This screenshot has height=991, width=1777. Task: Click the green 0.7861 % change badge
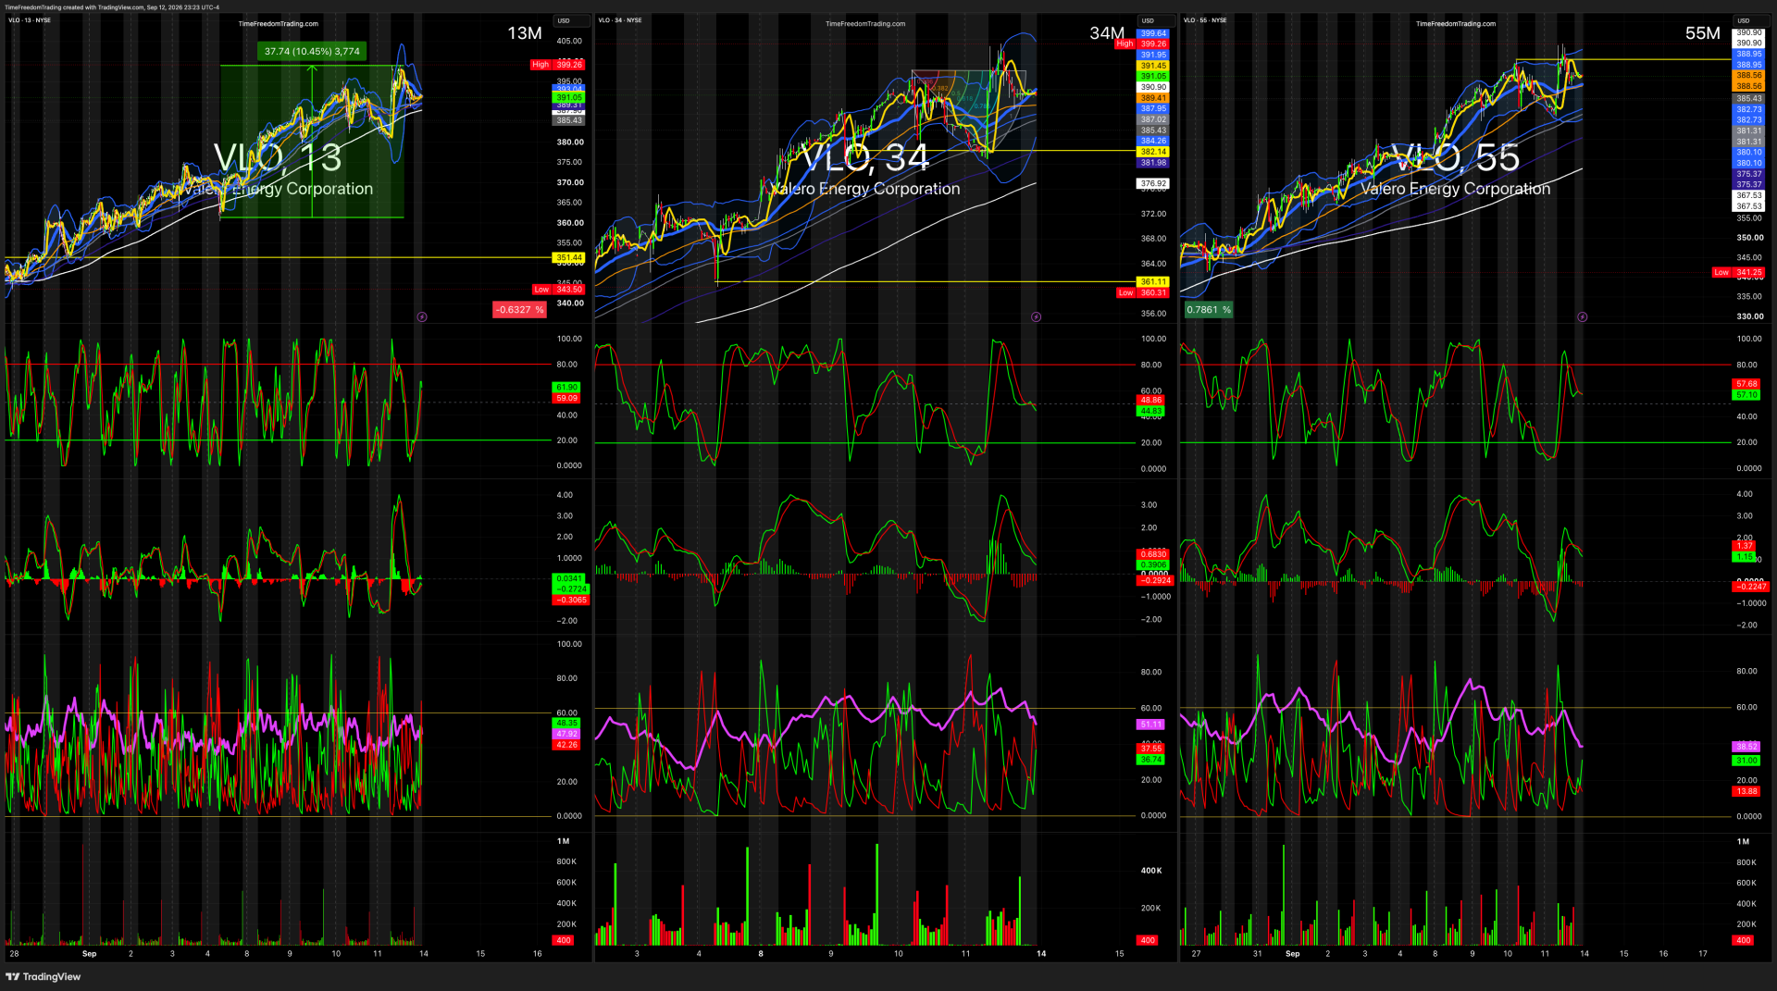coord(1208,310)
